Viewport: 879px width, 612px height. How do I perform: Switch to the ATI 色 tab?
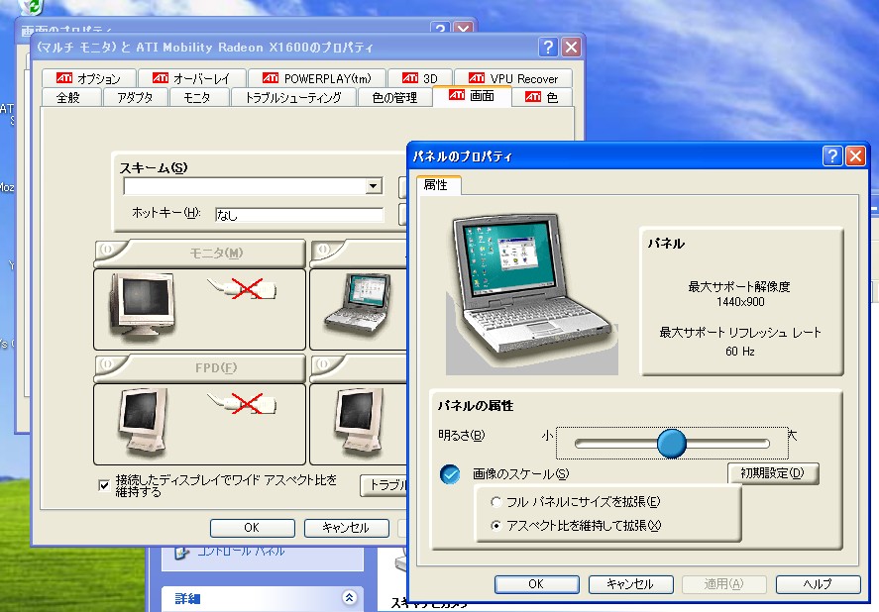click(x=541, y=97)
